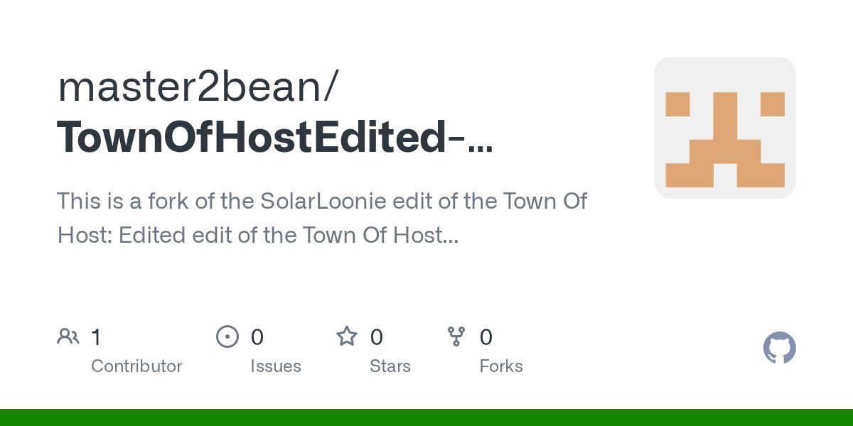Screen dimensions: 853x426
Task: Click the orange identicon avatar image
Action: (724, 128)
